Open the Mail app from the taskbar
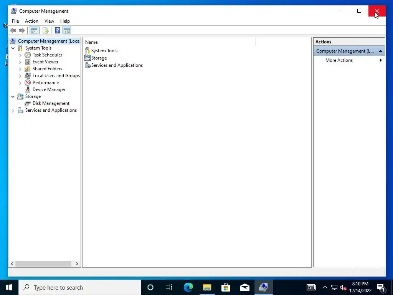Screen dimensions: 393x295 (x=244, y=287)
